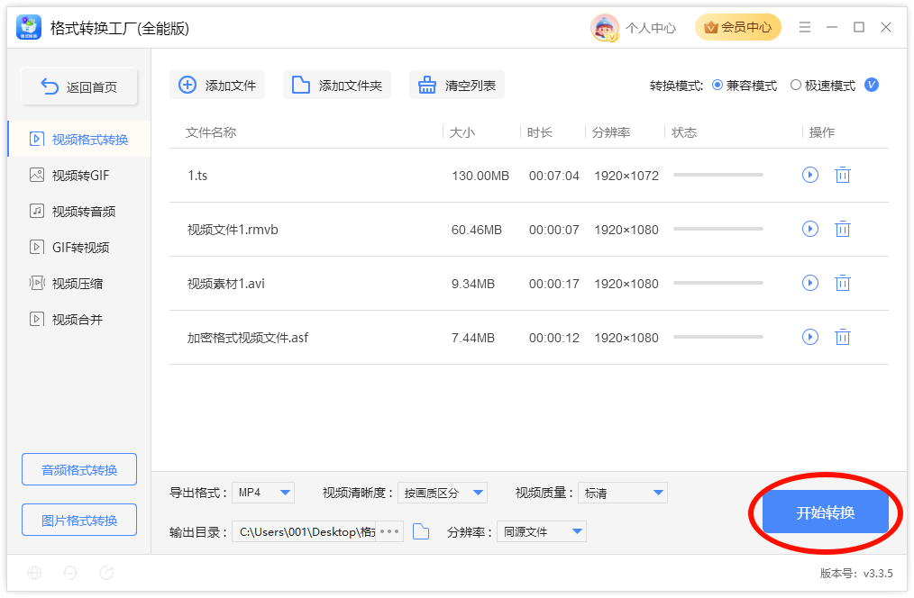Click duration value 00:00:12
914x598 pixels.
(553, 339)
